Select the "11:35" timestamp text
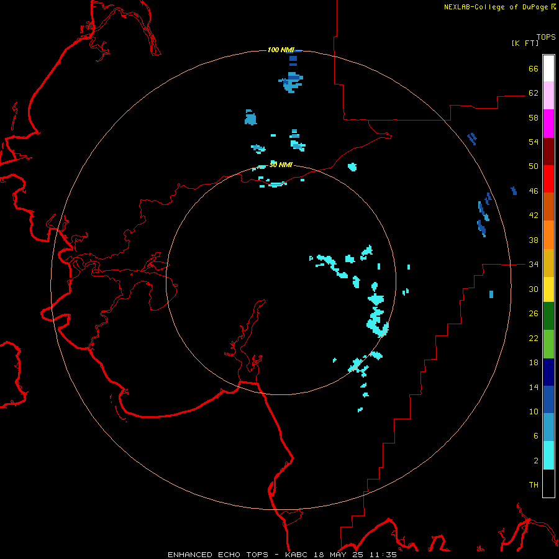559x559 pixels. (384, 555)
